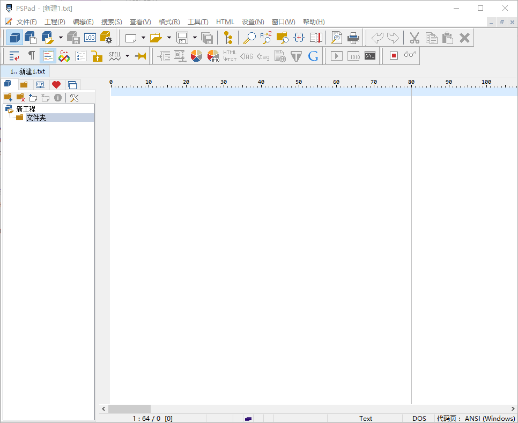
Task: Toggle word wrap in the toolbar
Action: click(14, 55)
